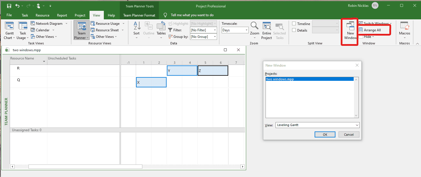Open the File tab
The height and width of the screenshot is (177, 421).
[x=9, y=15]
